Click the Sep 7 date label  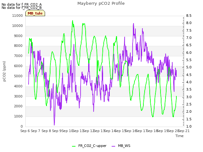(x=36, y=131)
